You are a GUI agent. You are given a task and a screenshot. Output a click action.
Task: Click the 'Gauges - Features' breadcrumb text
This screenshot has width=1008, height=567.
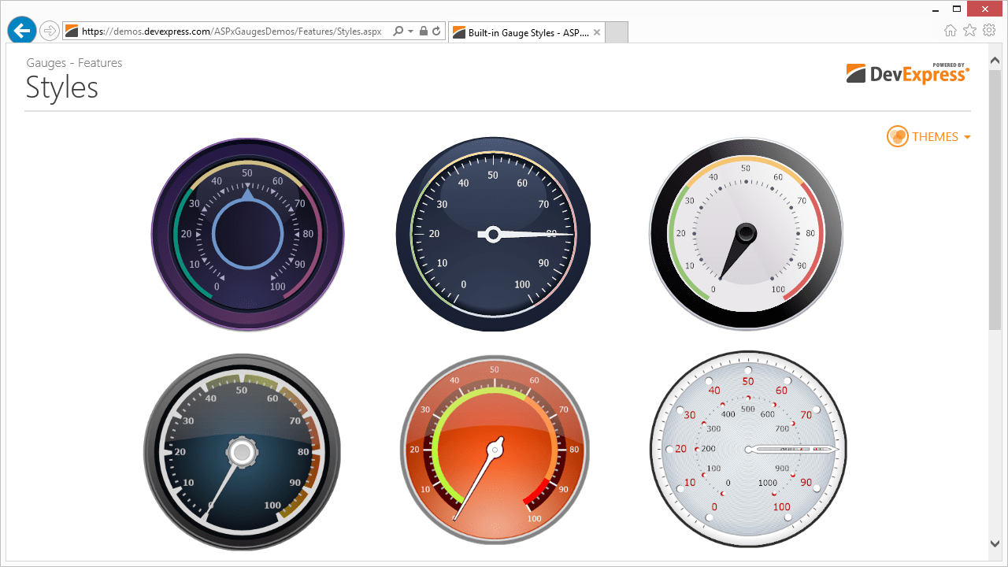74,63
